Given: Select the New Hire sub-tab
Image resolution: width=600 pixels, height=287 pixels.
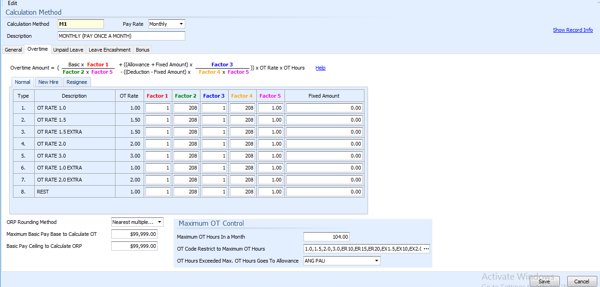Looking at the screenshot, I should [48, 82].
